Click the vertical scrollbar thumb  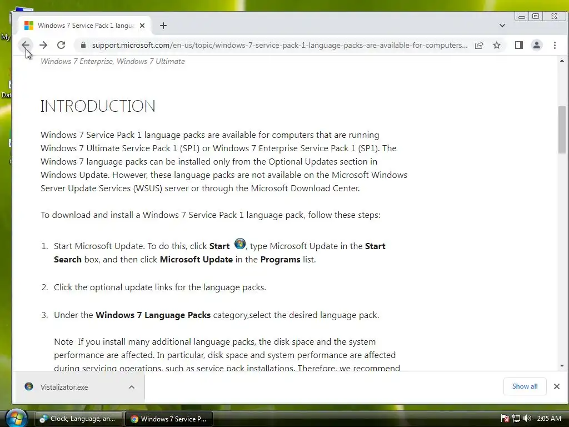coord(562,130)
